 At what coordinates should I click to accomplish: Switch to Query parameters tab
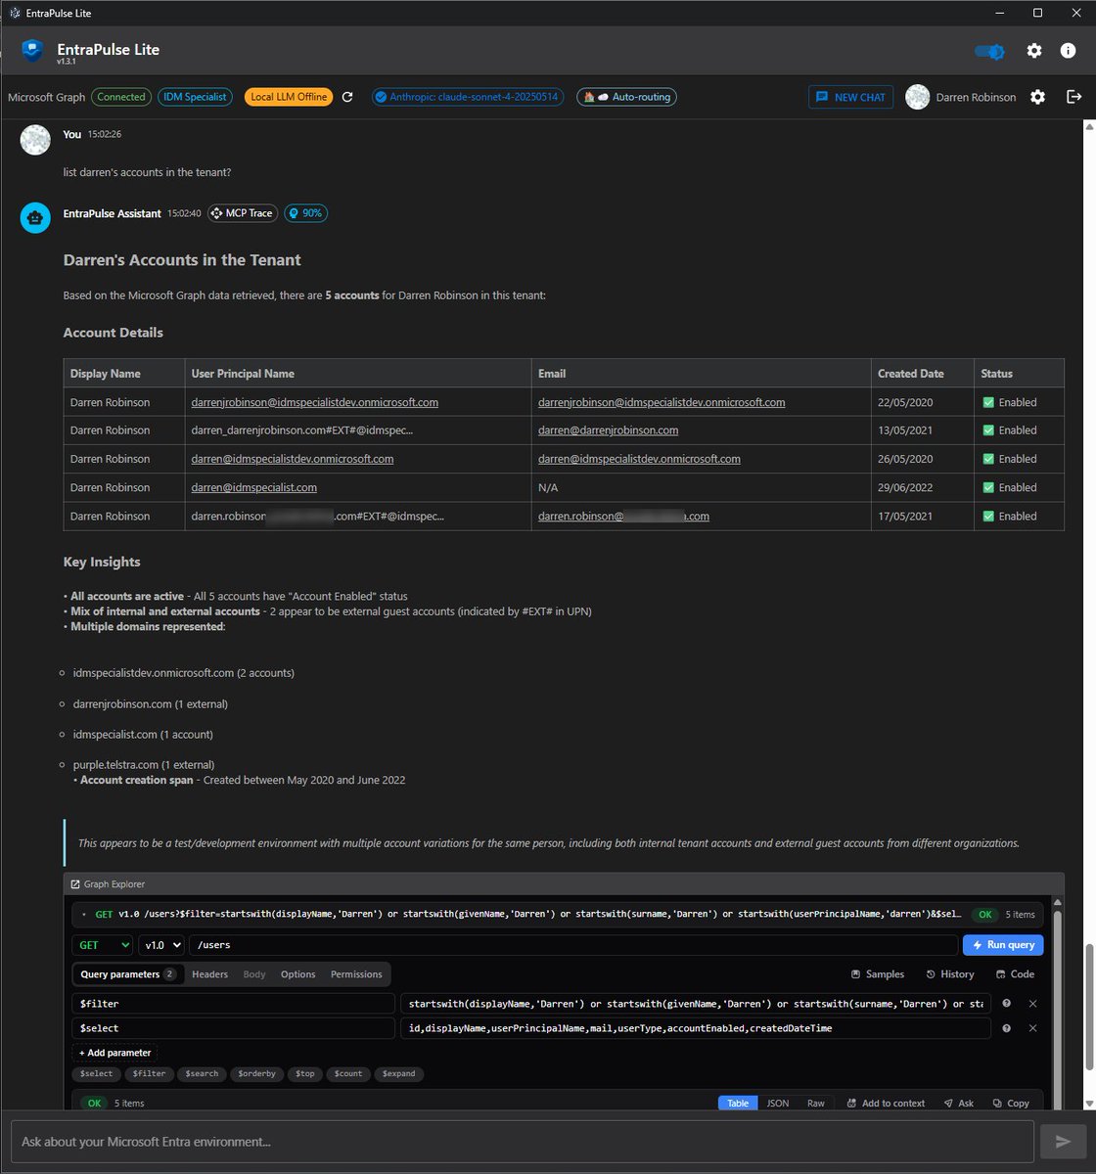128,974
